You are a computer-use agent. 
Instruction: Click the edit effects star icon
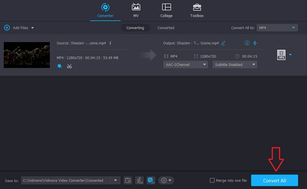(59, 66)
